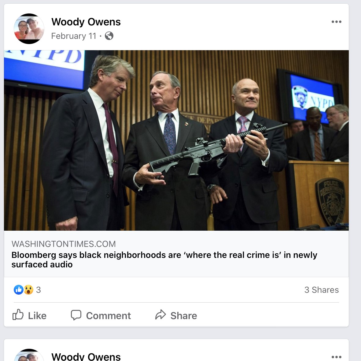Click the public globe privacy icon
This screenshot has width=361, height=361.
click(x=109, y=36)
